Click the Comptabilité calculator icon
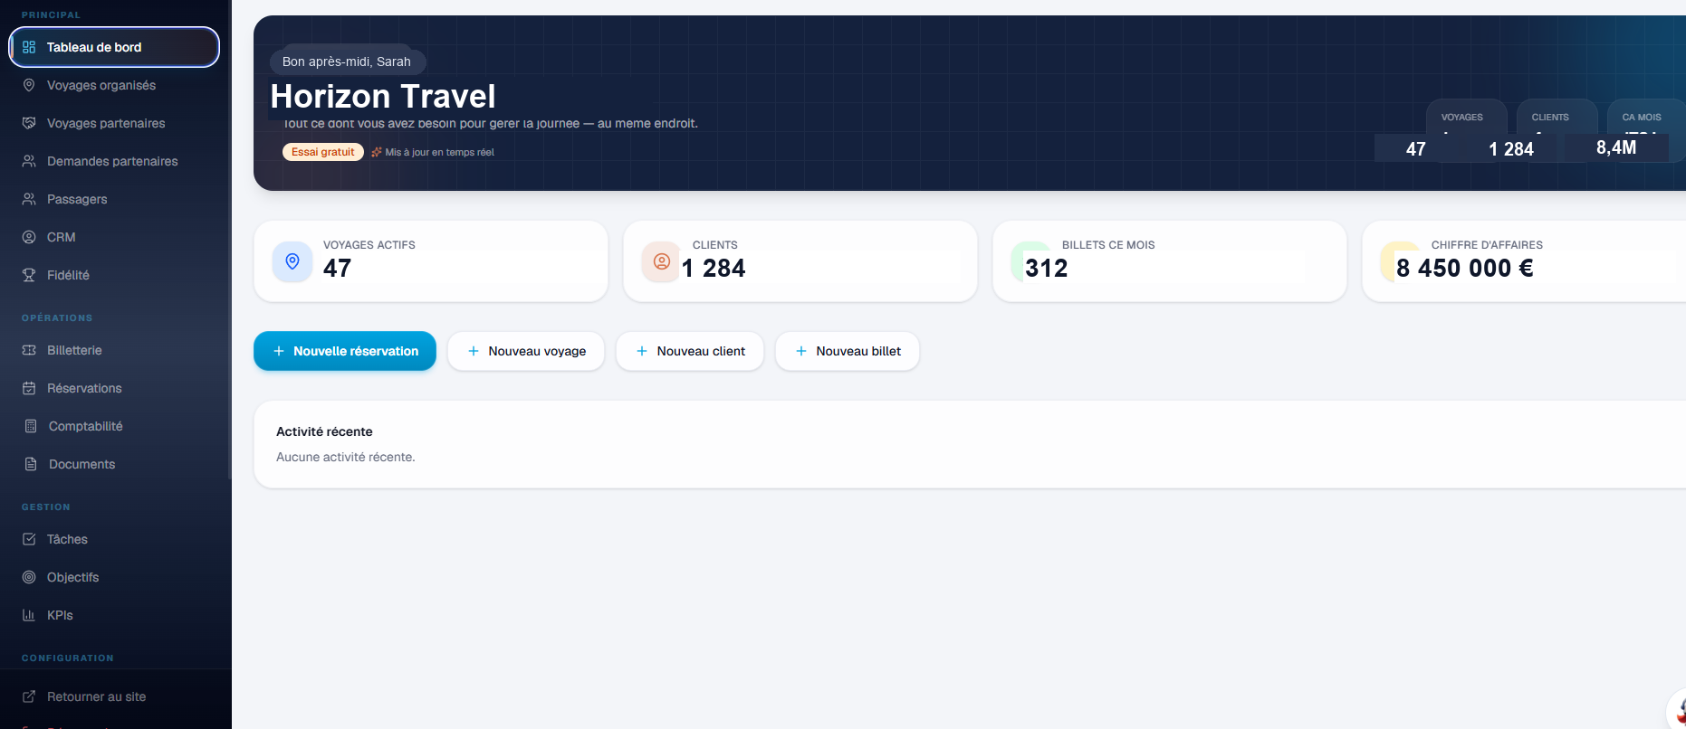Image resolution: width=1686 pixels, height=729 pixels. point(31,426)
